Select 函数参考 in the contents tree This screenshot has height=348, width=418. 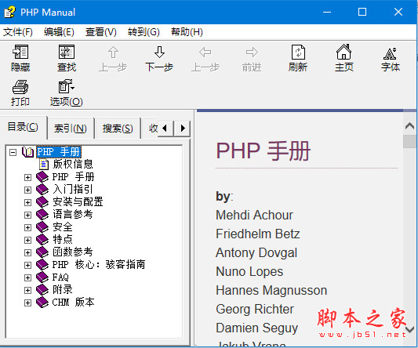(x=72, y=252)
